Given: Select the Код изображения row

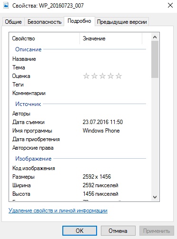Looking at the screenshot, I should click(79, 168).
